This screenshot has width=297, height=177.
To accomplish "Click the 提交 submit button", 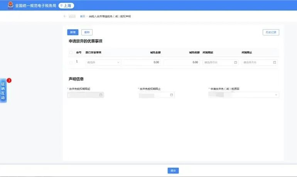I will coord(173,170).
